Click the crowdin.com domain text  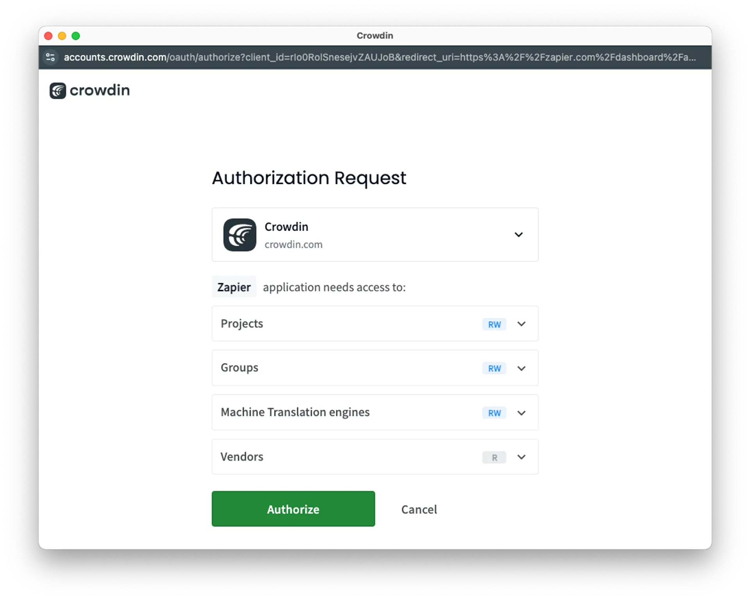coord(293,244)
